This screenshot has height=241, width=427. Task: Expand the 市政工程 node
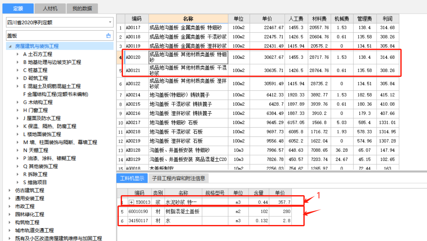tap(10, 206)
